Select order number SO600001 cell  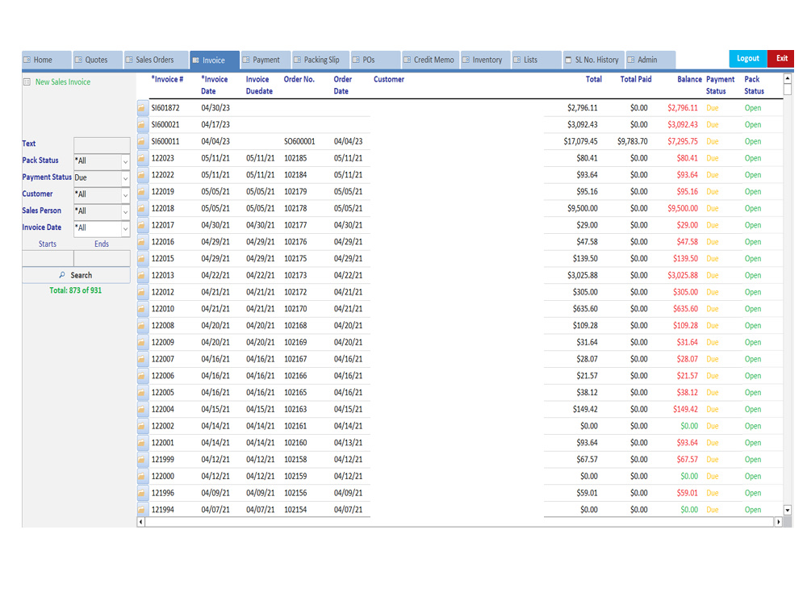click(299, 141)
